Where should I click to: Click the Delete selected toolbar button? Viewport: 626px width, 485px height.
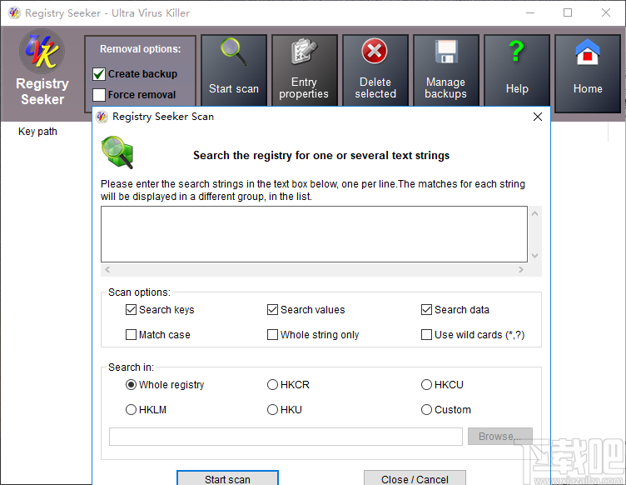point(375,70)
